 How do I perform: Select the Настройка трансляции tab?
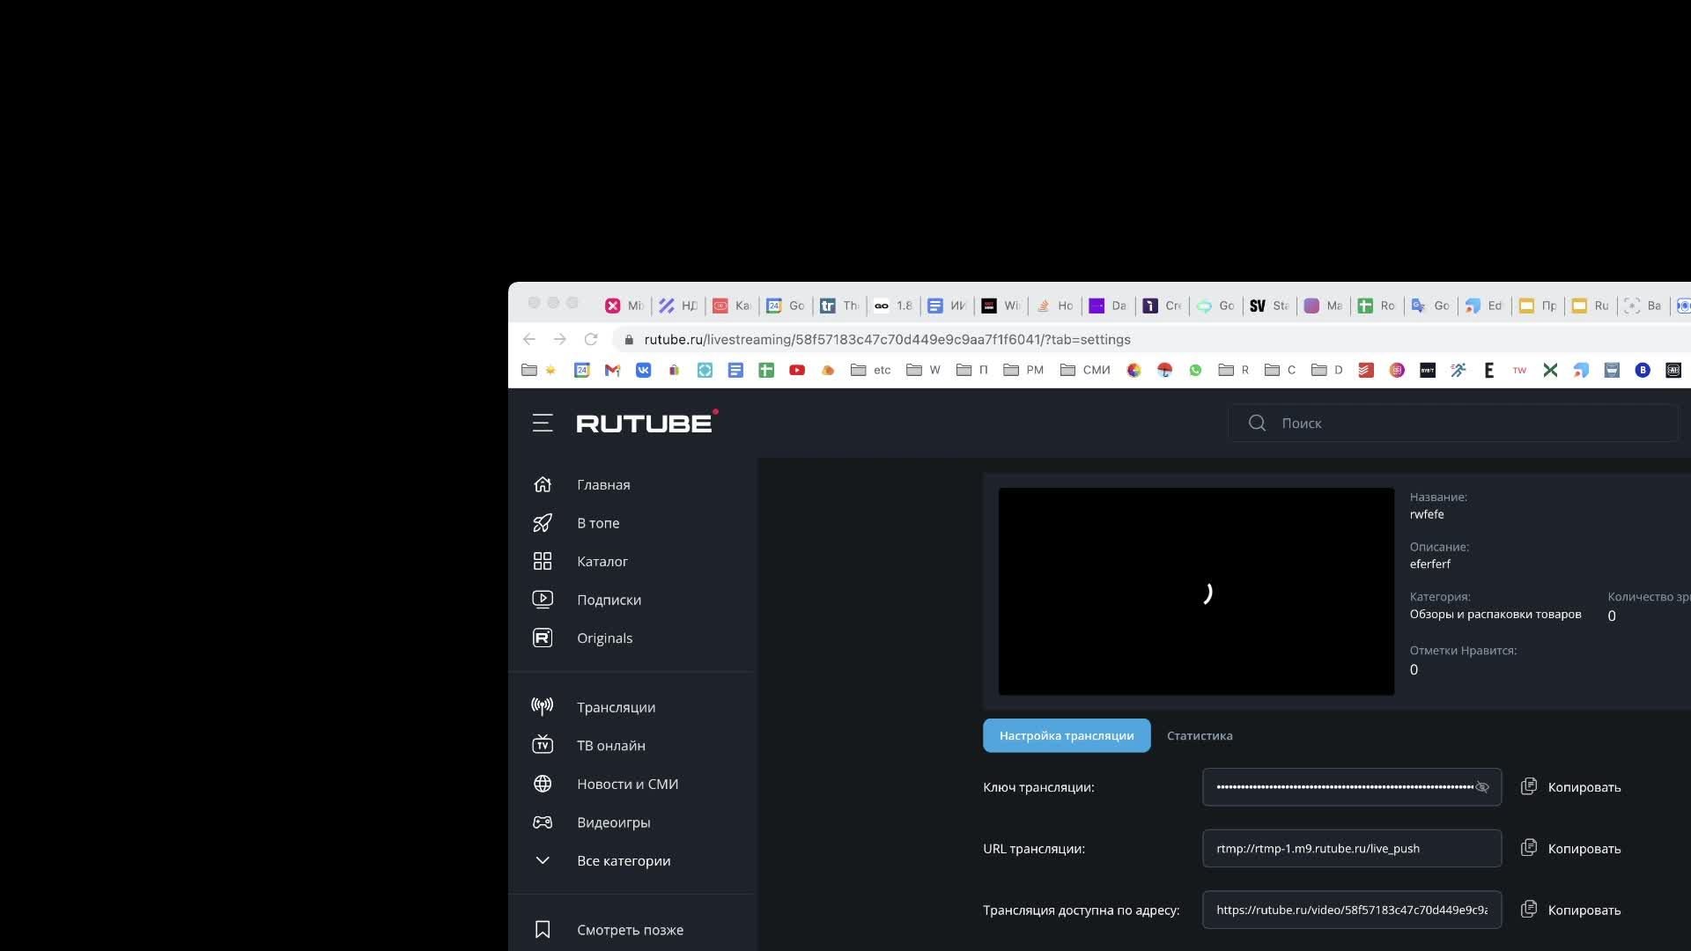pos(1066,735)
